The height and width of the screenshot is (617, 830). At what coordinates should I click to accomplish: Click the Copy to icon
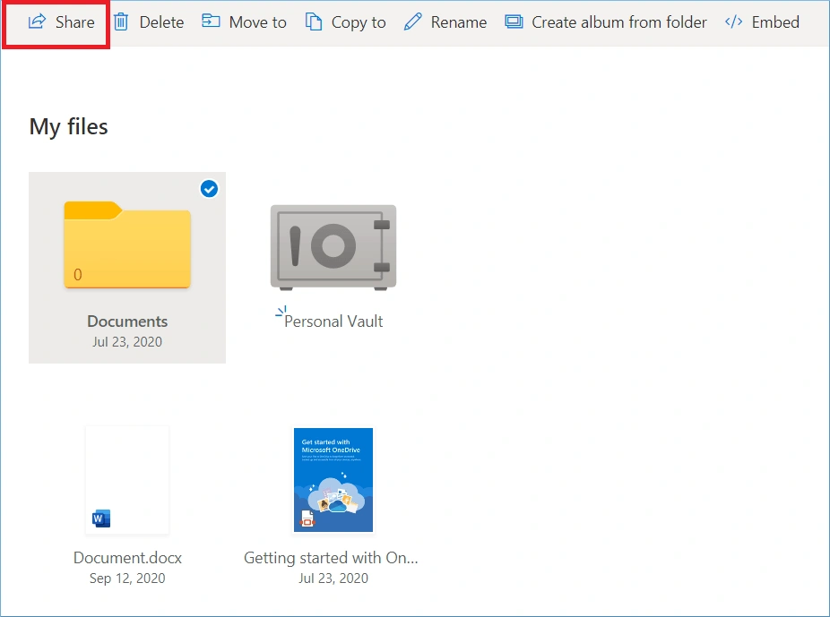pyautogui.click(x=316, y=21)
